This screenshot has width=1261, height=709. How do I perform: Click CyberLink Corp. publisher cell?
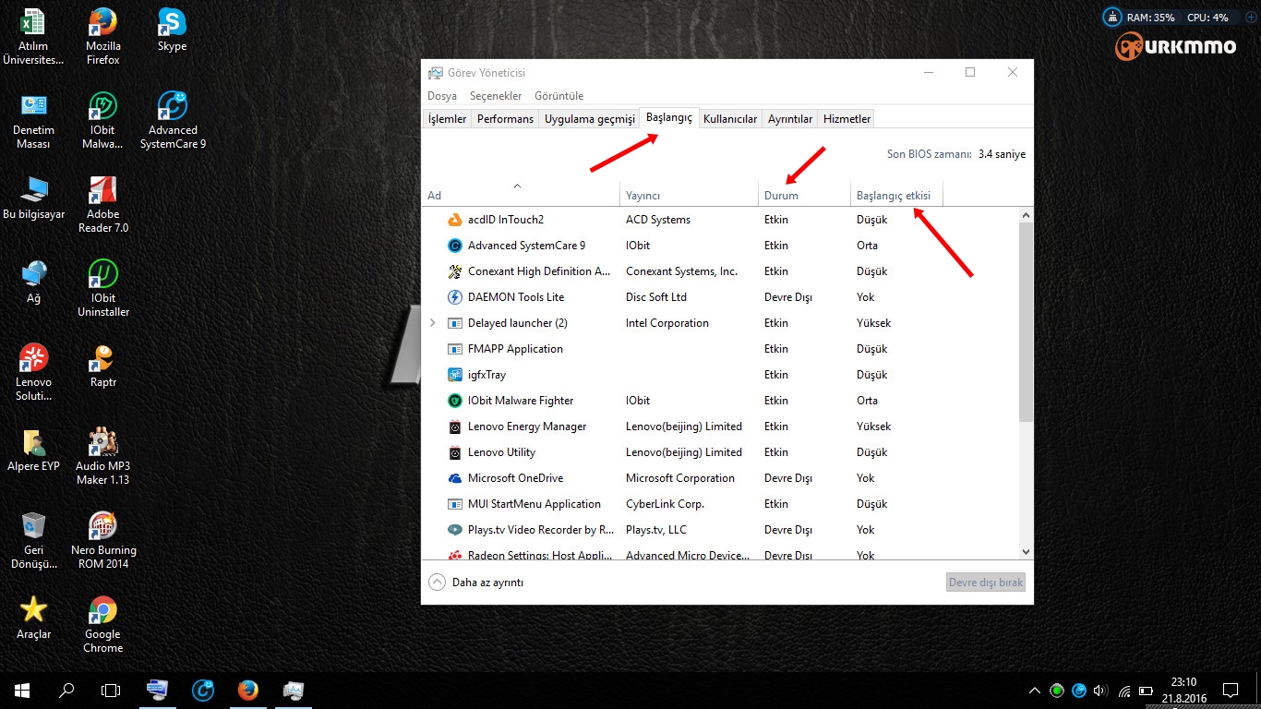point(665,504)
